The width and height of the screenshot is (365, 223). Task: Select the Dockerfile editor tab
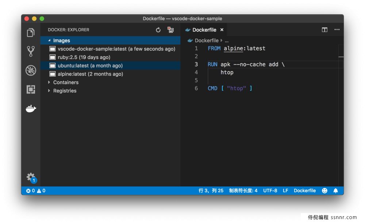point(204,30)
